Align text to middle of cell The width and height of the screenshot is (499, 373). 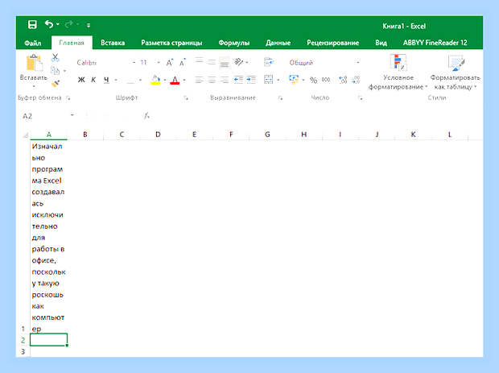coord(212,62)
